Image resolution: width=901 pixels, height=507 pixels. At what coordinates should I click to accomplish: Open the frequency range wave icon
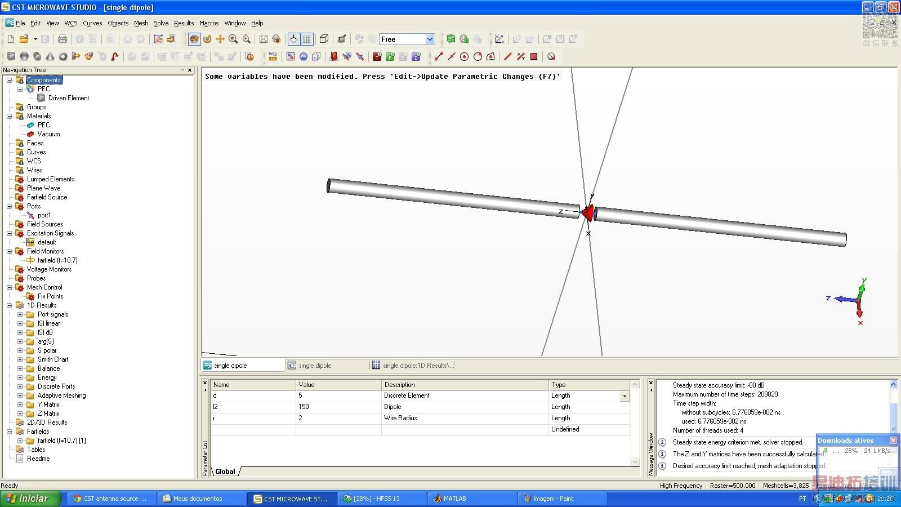304,56
